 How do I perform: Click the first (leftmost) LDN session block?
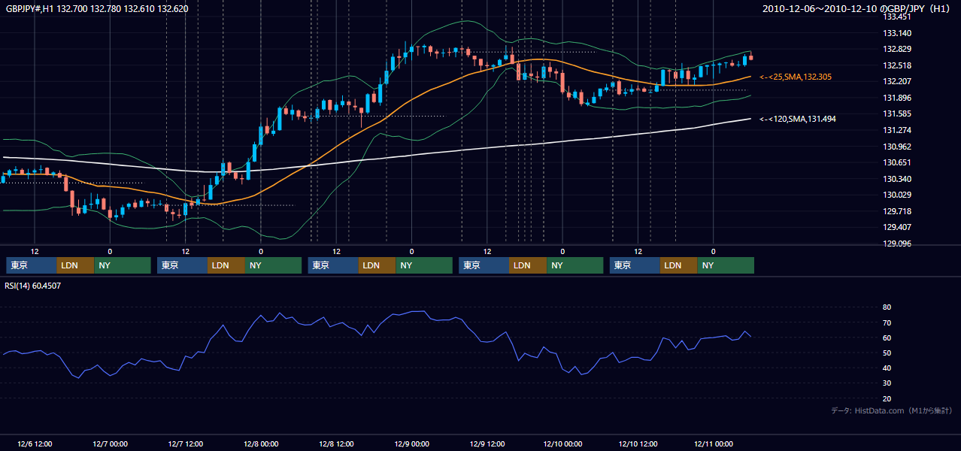tap(76, 265)
